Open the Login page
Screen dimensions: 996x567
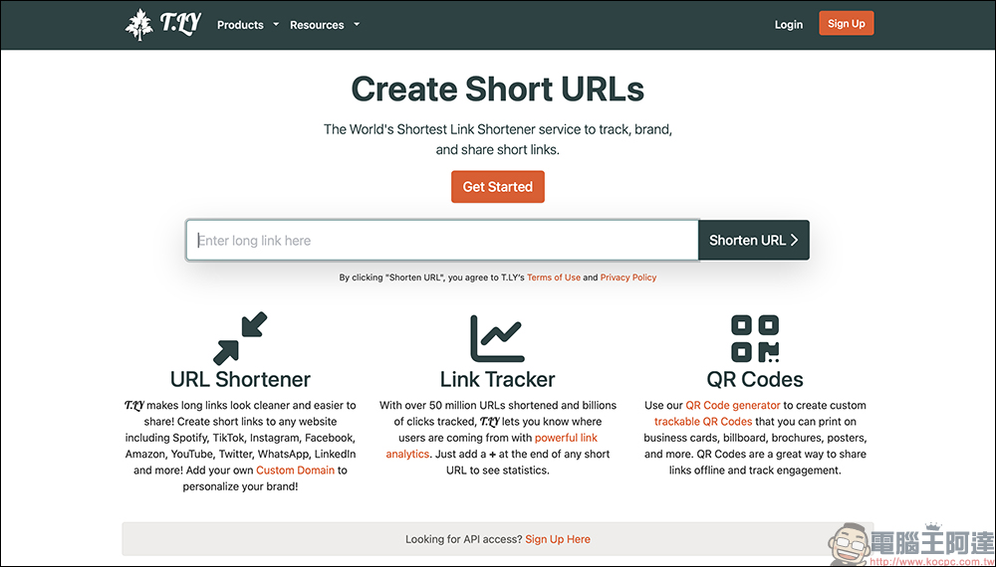(788, 25)
